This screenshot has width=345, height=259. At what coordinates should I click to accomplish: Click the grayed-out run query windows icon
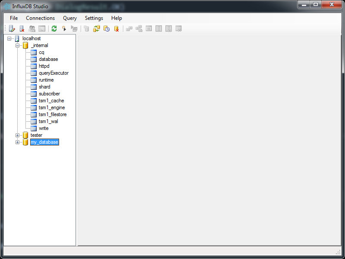tap(74, 28)
